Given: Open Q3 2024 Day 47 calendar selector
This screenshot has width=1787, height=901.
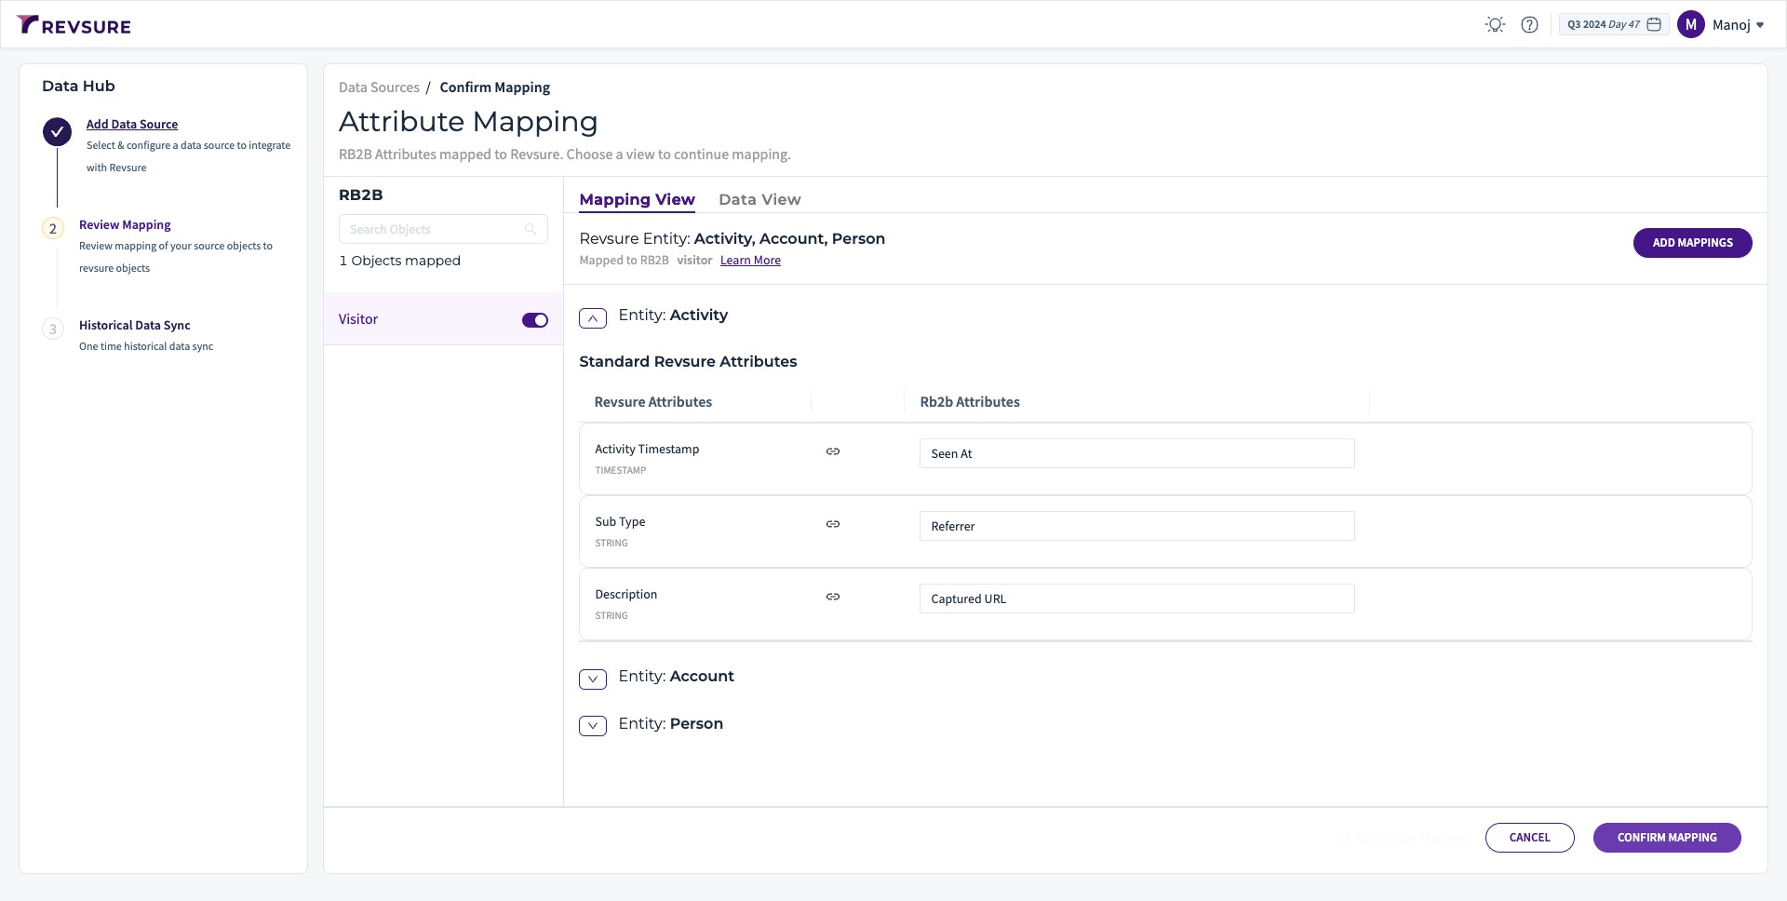Looking at the screenshot, I should click(x=1614, y=25).
